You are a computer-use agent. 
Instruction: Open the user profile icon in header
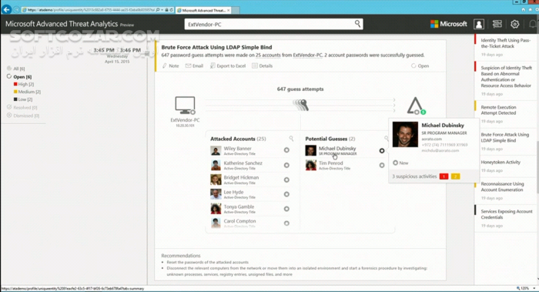478,24
